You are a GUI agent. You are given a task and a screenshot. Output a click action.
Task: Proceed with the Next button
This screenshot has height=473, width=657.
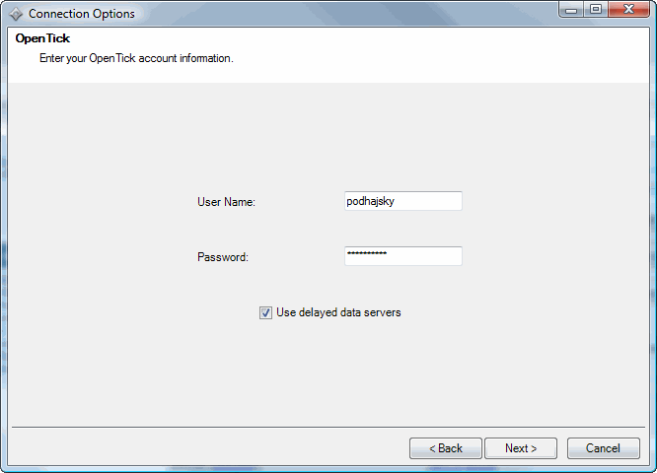[x=521, y=448]
